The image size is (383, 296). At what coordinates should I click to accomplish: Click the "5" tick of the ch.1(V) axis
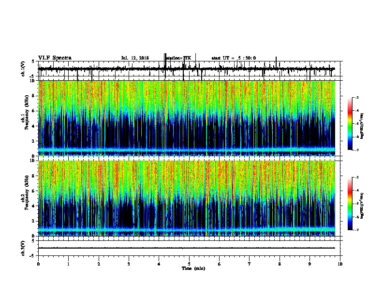click(33, 61)
